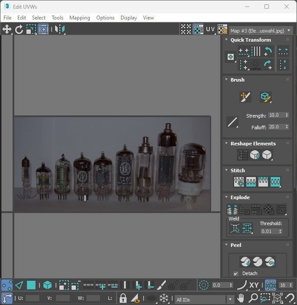Click Space Vertically icon

tap(283, 65)
